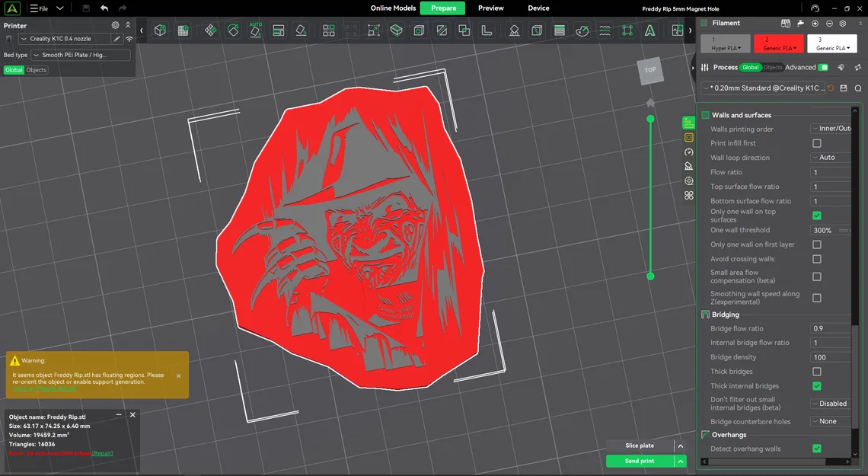
Task: Click the Add filament plus icon
Action: pyautogui.click(x=815, y=24)
